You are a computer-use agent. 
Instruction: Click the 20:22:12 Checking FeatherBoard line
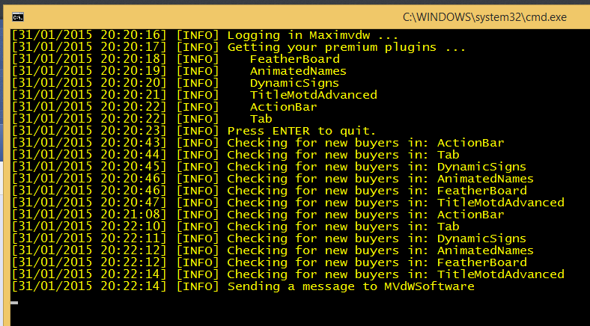pos(269,262)
